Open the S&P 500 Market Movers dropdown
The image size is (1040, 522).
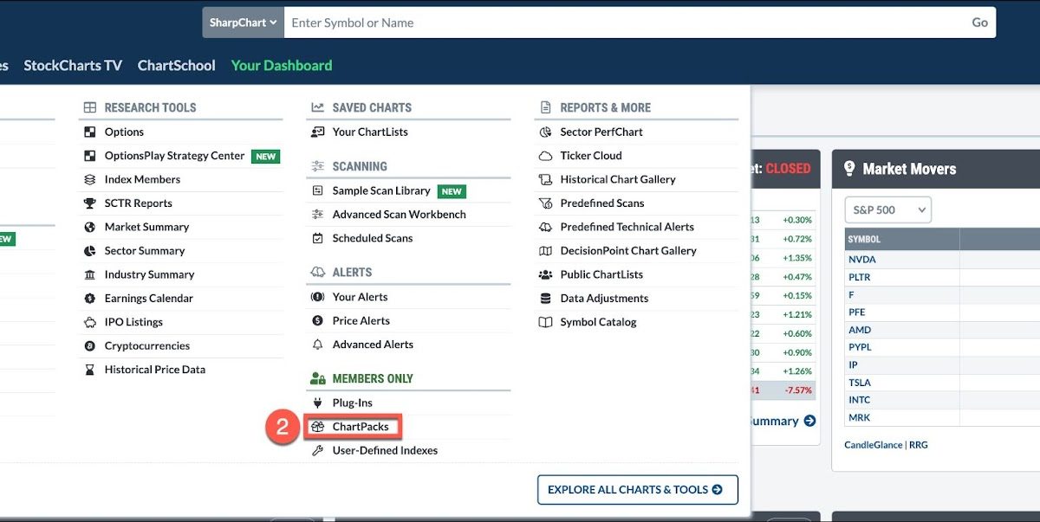tap(887, 209)
